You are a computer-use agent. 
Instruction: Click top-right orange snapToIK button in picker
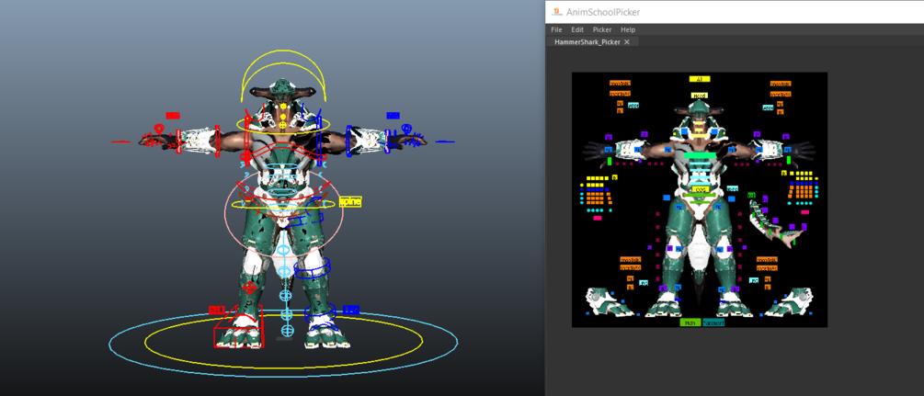pyautogui.click(x=781, y=84)
